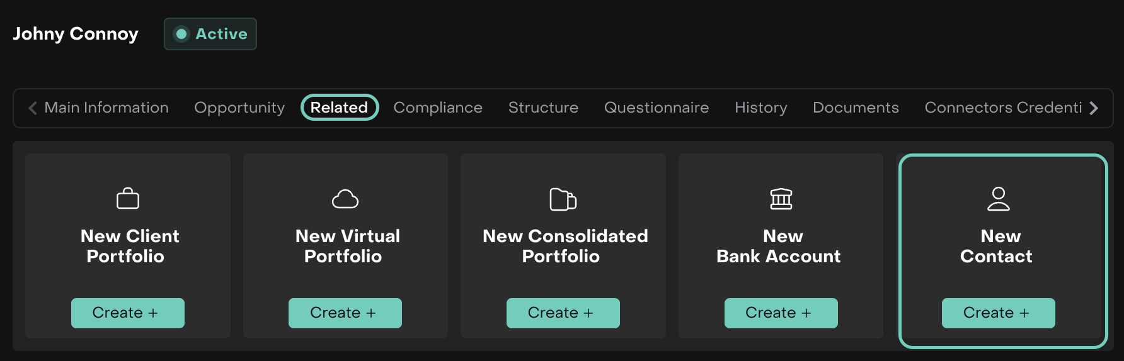Click the bank building icon
This screenshot has height=361, width=1124.
pos(781,199)
